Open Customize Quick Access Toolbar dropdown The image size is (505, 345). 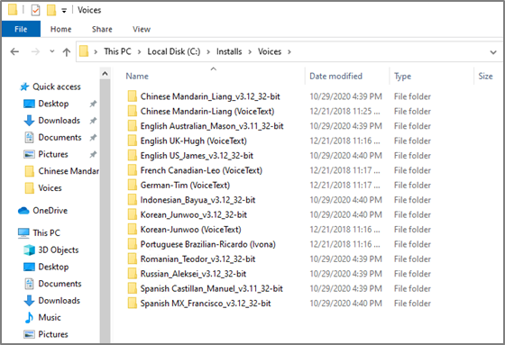click(64, 11)
